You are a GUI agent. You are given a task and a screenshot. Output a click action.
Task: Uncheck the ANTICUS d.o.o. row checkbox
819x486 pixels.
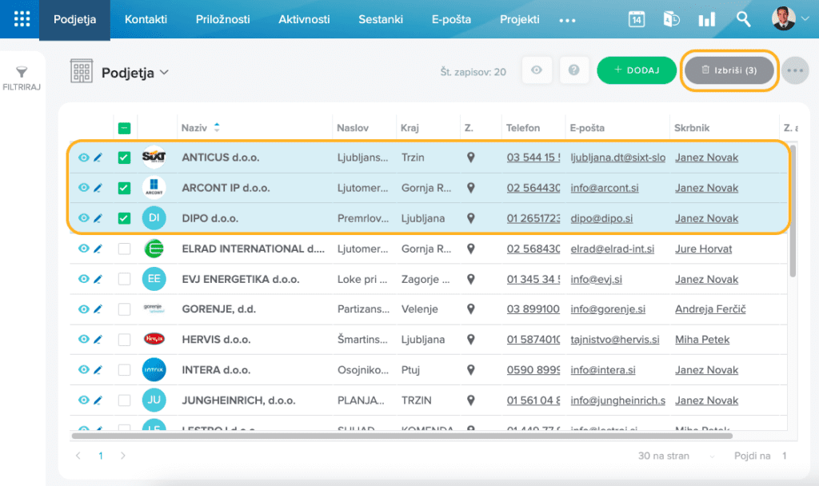pos(124,157)
